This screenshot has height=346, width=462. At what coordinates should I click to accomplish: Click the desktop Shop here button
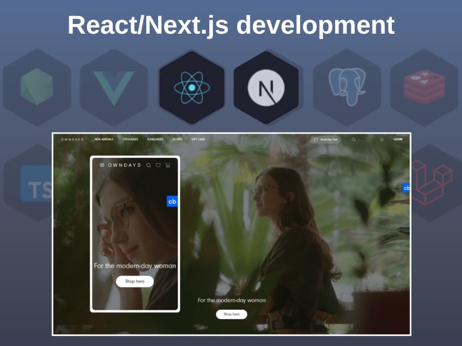(231, 314)
